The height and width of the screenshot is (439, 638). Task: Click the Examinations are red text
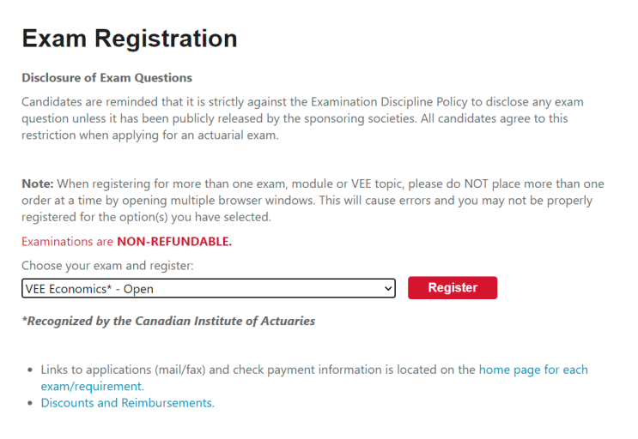click(x=67, y=242)
